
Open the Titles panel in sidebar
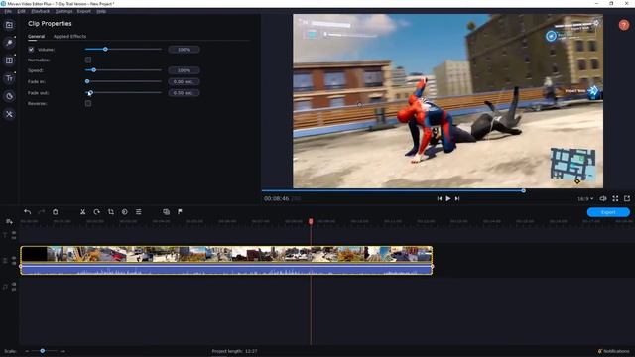[9, 78]
